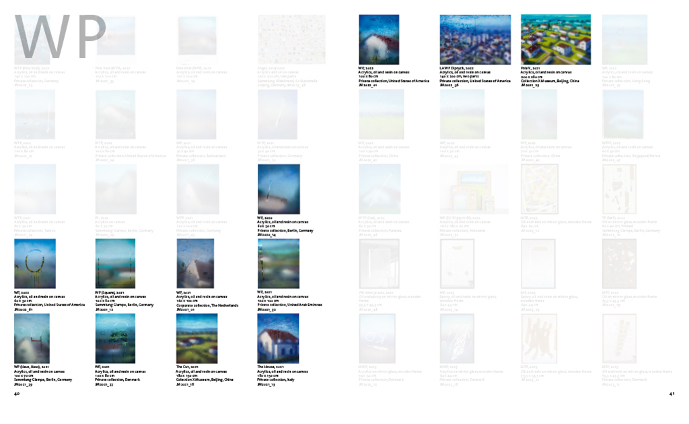689x424 pixels.
Task: Click page number 40
Action: coord(17,394)
